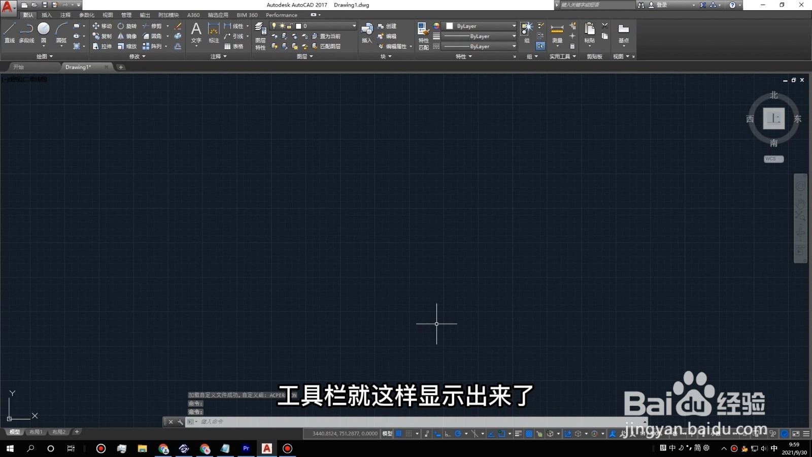The height and width of the screenshot is (457, 812).
Task: Switch to the Layout1 (布局1) tab
Action: 36,432
